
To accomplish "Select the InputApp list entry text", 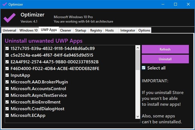I will (x=20, y=75).
